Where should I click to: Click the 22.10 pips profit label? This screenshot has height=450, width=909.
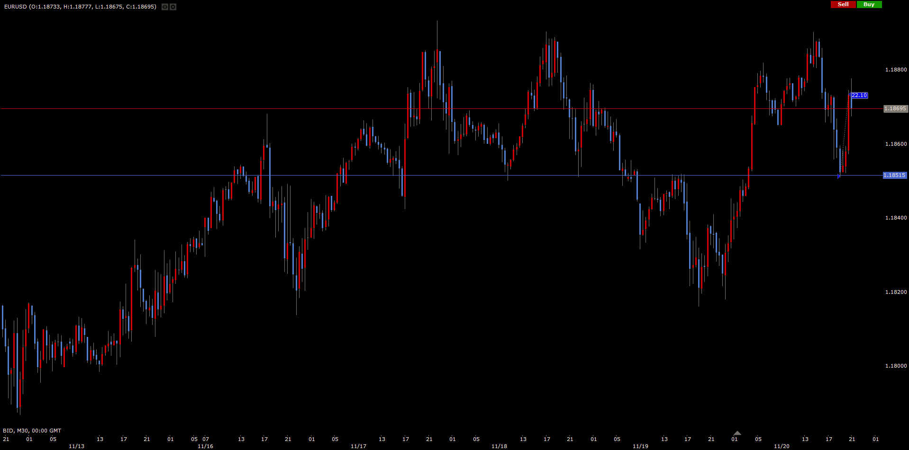tap(859, 96)
